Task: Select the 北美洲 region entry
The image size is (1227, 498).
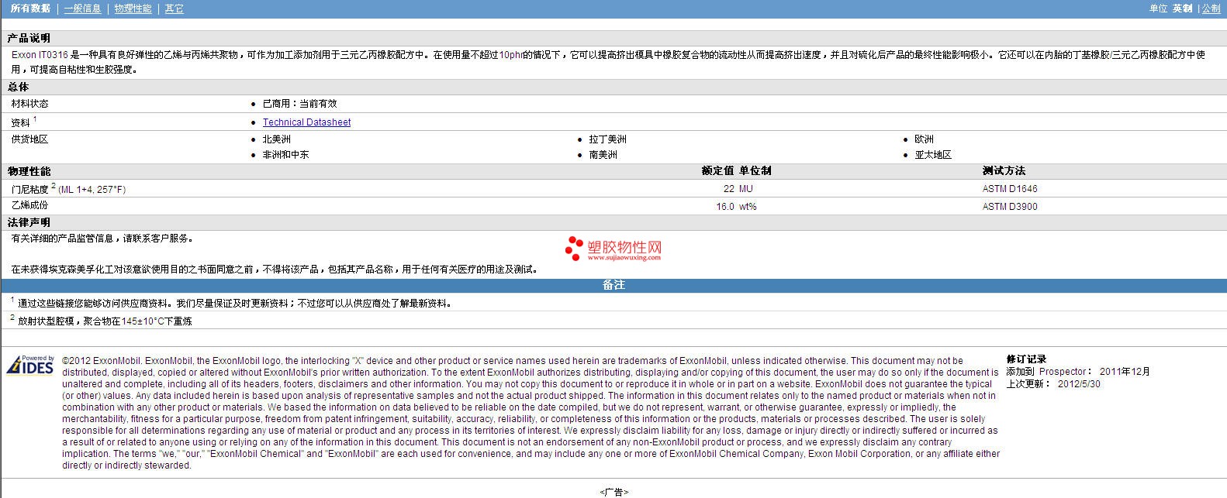Action: coord(276,139)
